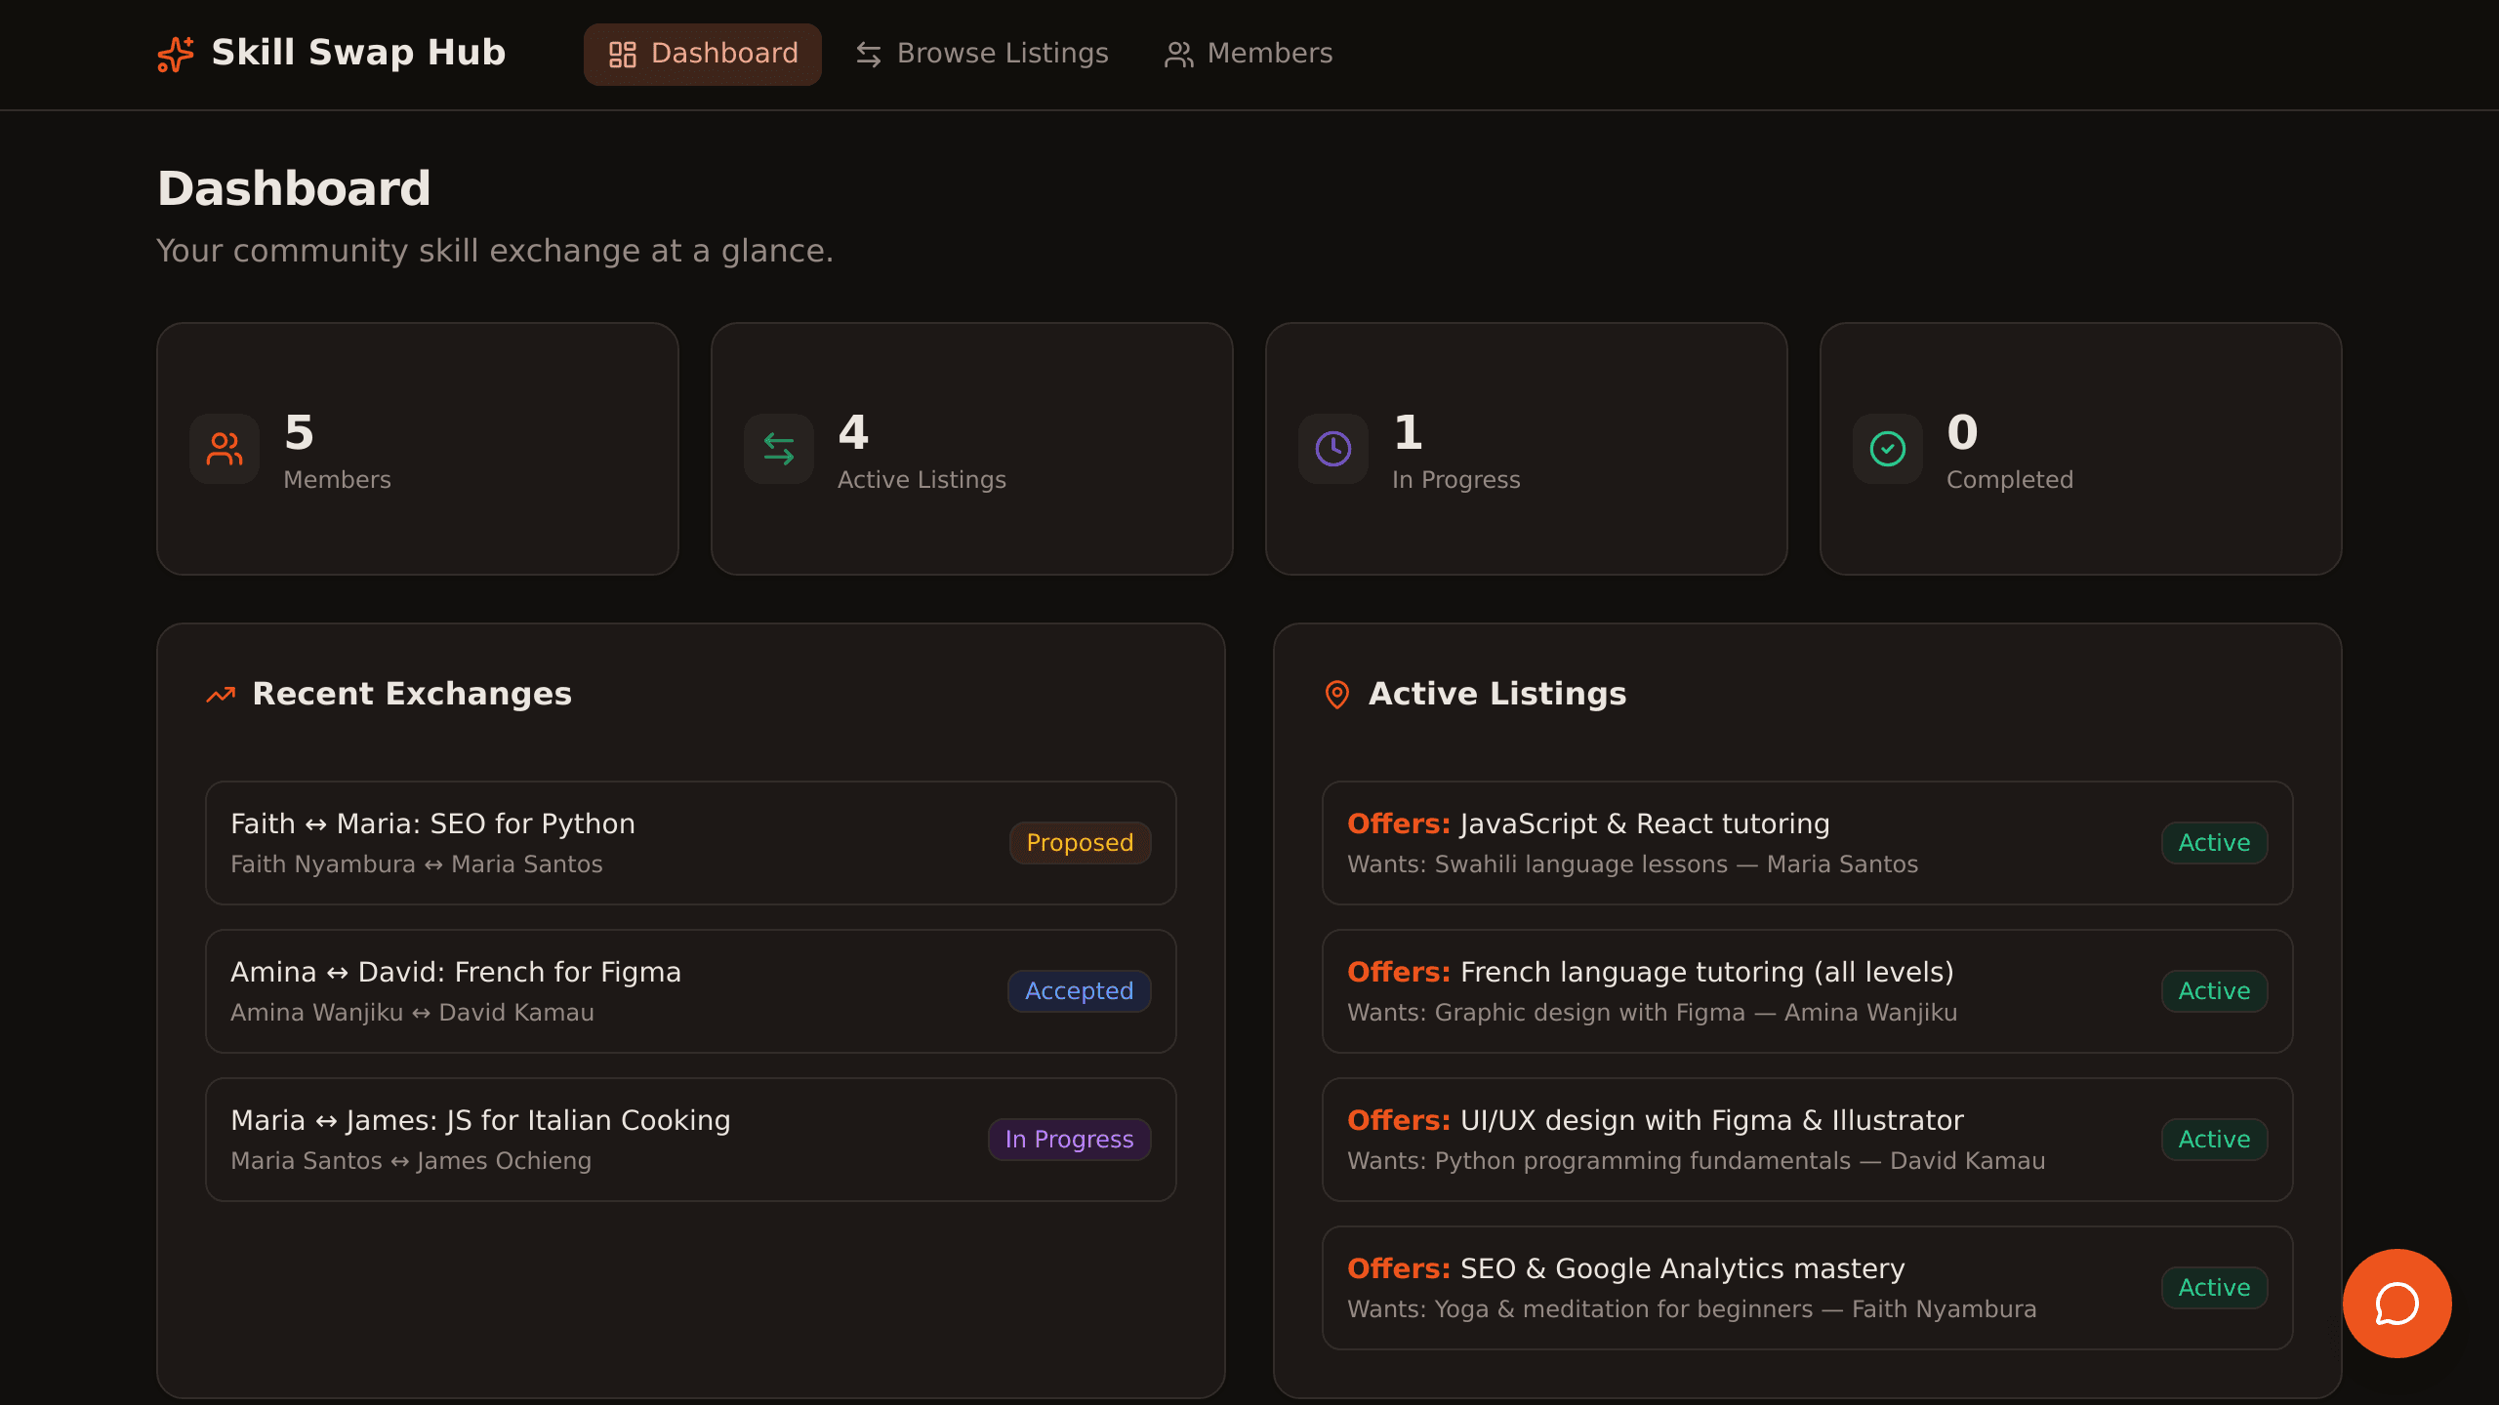Click 'Faith Nyambura ↔ Maria Santos' subtitle
Viewport: 2499px width, 1405px height.
click(417, 864)
